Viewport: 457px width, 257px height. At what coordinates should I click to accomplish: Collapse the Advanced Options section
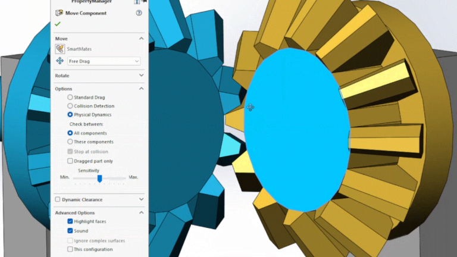[141, 212]
